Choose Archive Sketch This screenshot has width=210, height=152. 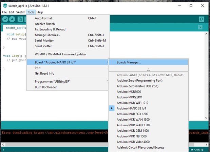click(x=68, y=24)
